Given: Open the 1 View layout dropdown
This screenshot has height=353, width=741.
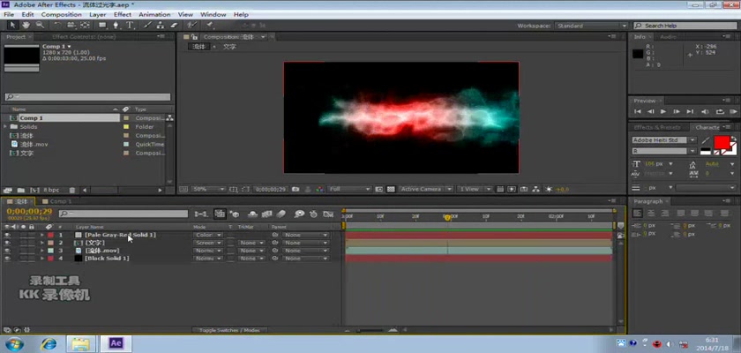Looking at the screenshot, I should [475, 189].
